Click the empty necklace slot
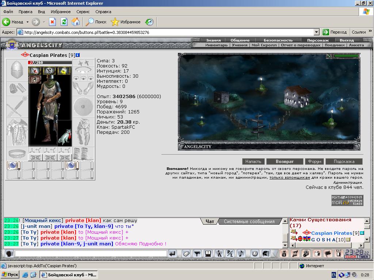 [83, 70]
